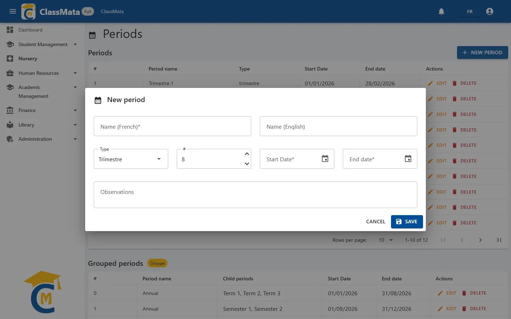Cancel the New period dialog
511x319 pixels.
[x=376, y=222]
